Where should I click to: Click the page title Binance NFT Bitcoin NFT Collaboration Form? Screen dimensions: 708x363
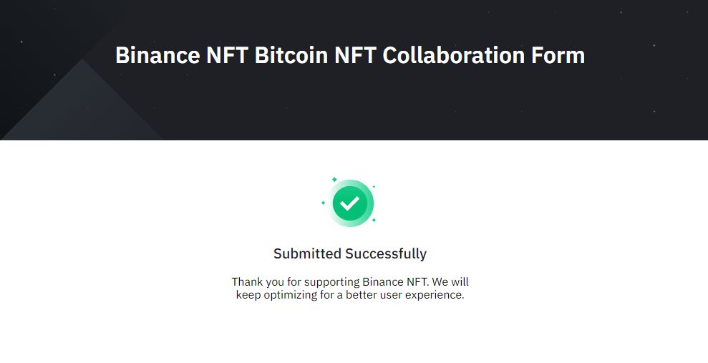point(350,55)
